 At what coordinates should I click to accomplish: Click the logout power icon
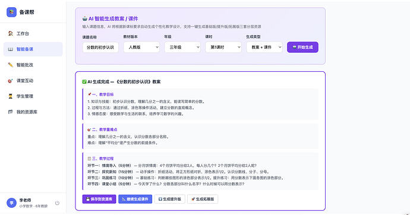pos(57,203)
